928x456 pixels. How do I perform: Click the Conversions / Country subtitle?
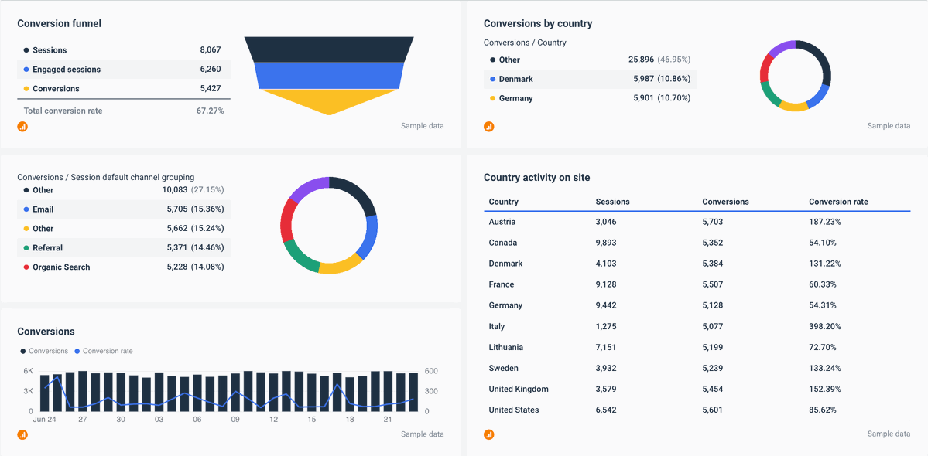pyautogui.click(x=525, y=43)
